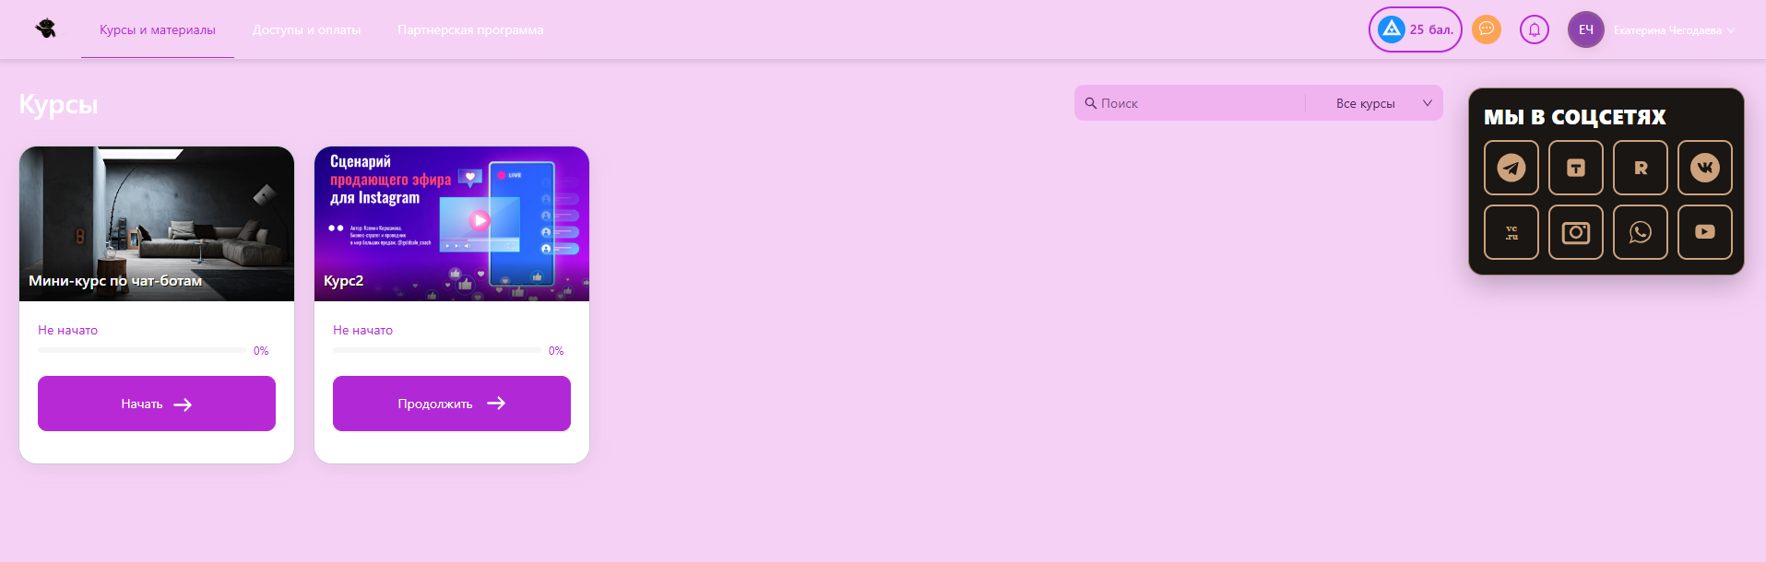Open the YouTube social link
Viewport: 1766px width, 562px height.
1704,232
